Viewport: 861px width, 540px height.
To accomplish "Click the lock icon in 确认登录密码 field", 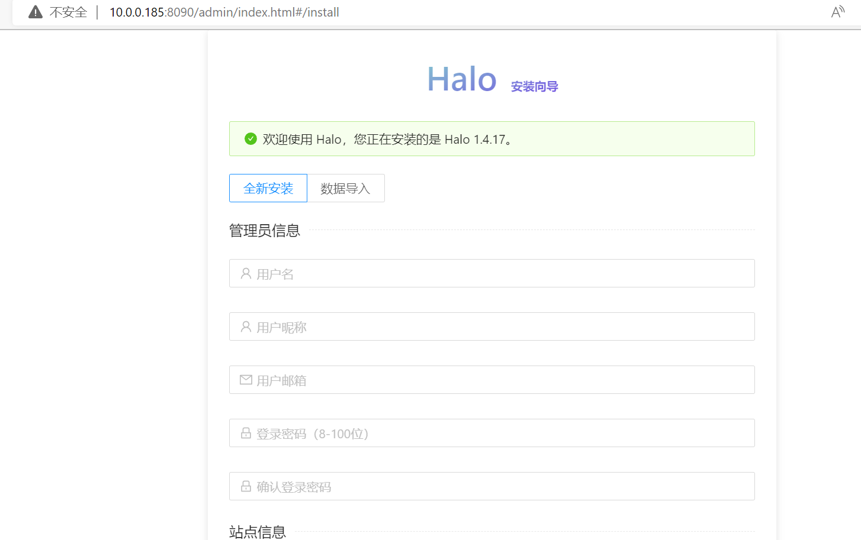I will click(x=246, y=486).
